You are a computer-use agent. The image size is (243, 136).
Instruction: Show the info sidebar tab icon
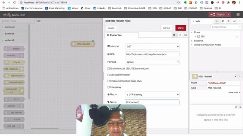[217, 21]
